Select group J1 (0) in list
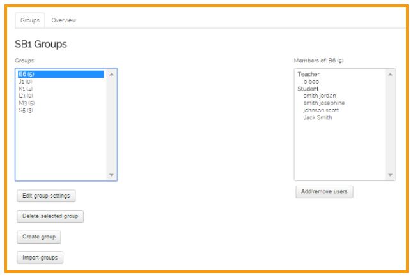This screenshot has height=278, width=413. (61, 82)
